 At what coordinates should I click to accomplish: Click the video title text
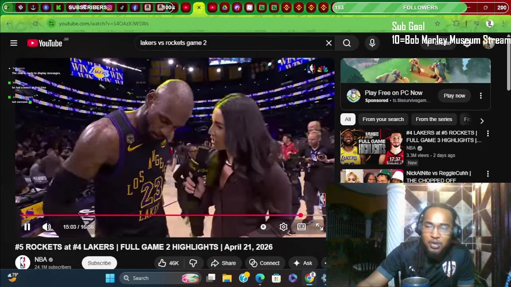(144, 247)
